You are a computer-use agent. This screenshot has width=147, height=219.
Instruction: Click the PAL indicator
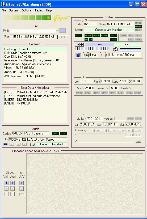(129, 93)
